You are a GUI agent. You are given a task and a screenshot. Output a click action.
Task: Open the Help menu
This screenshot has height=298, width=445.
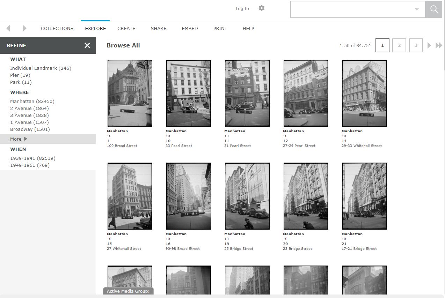click(248, 29)
